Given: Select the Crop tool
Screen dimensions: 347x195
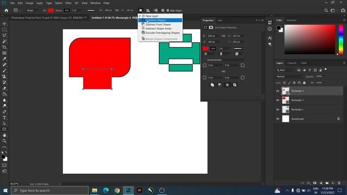Looking at the screenshot, I should coord(4,47).
